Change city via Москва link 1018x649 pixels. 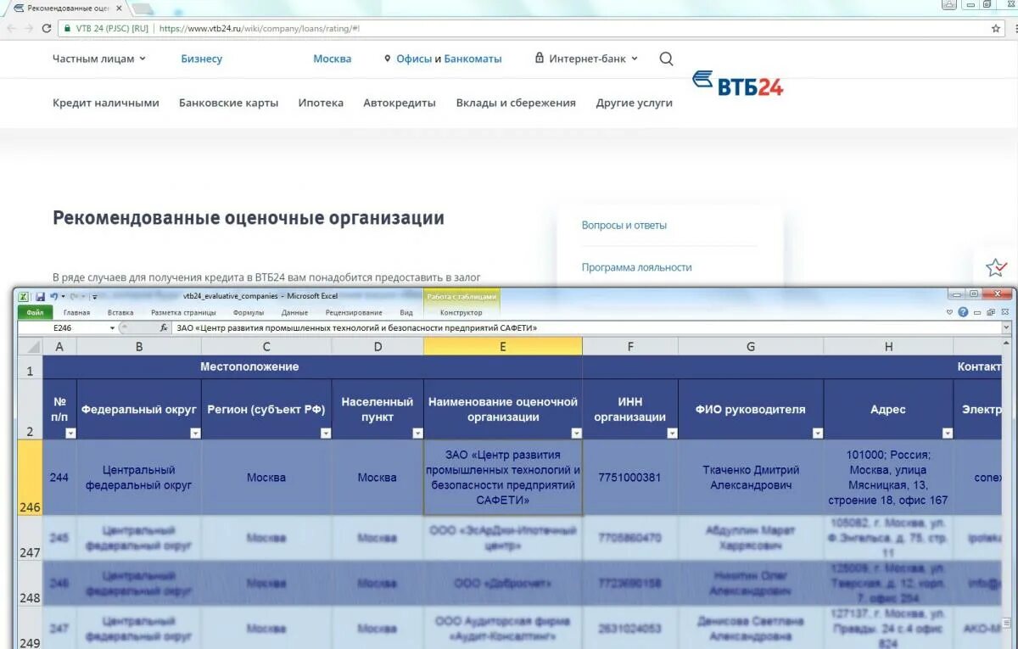click(x=332, y=59)
